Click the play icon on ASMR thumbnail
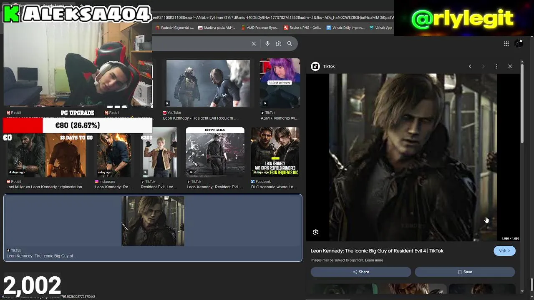This screenshot has width=534, height=300. tap(265, 103)
